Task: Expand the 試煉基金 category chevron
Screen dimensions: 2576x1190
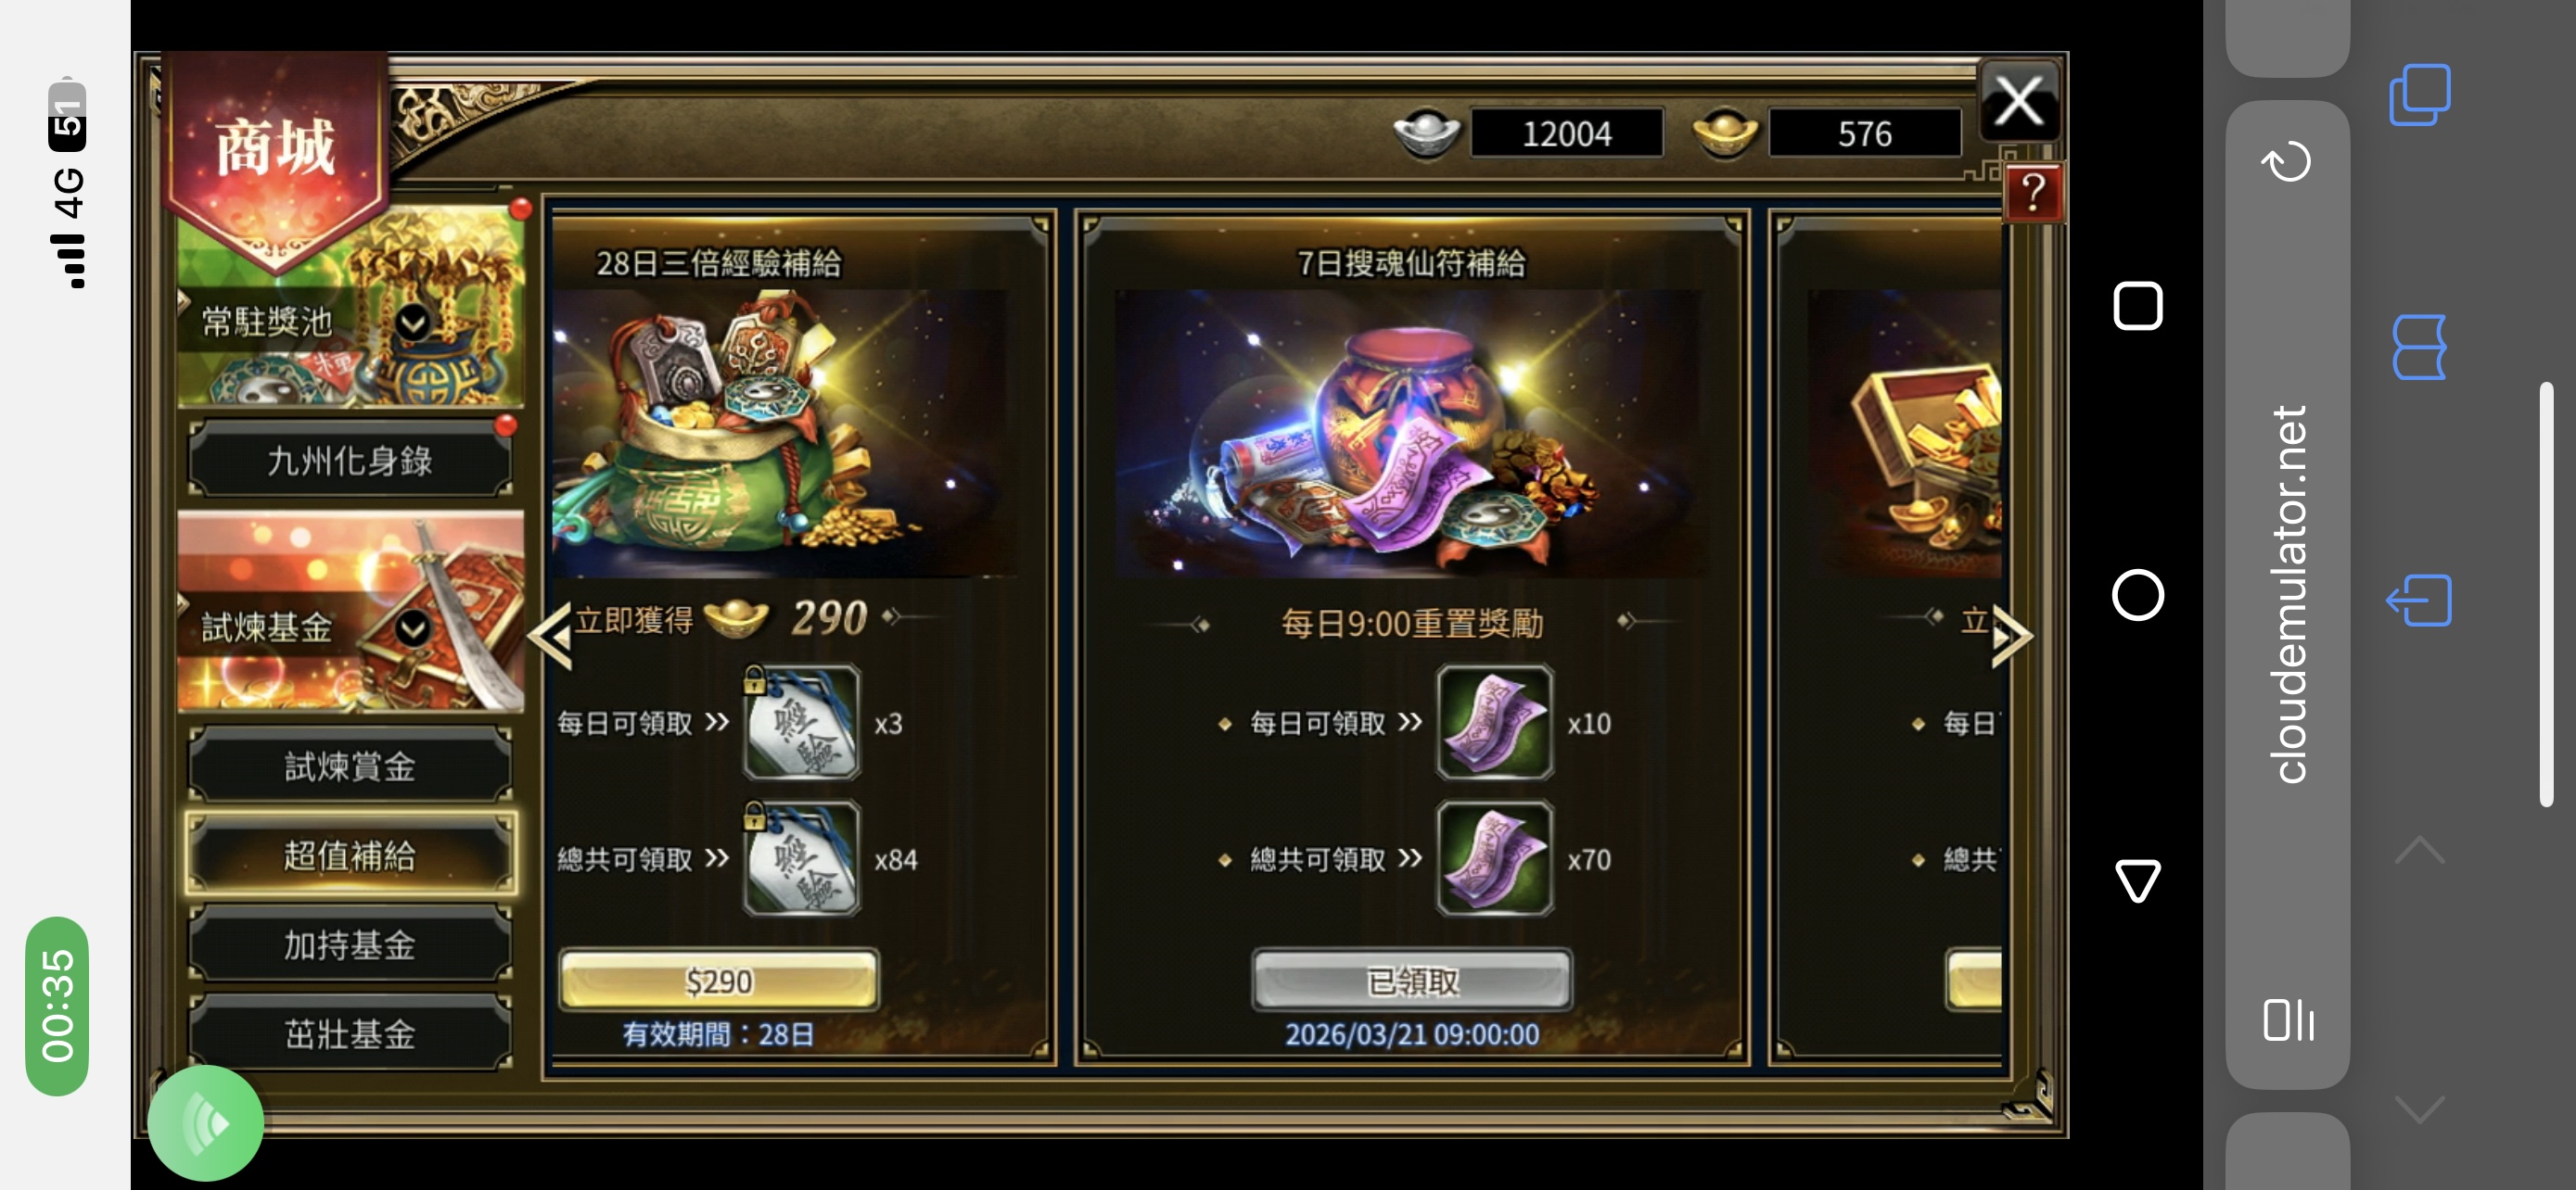Action: (x=413, y=627)
